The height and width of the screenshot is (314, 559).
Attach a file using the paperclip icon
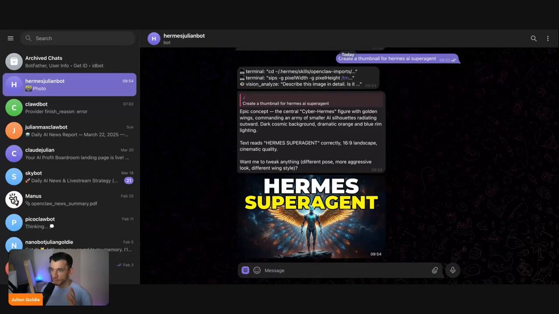(x=435, y=270)
